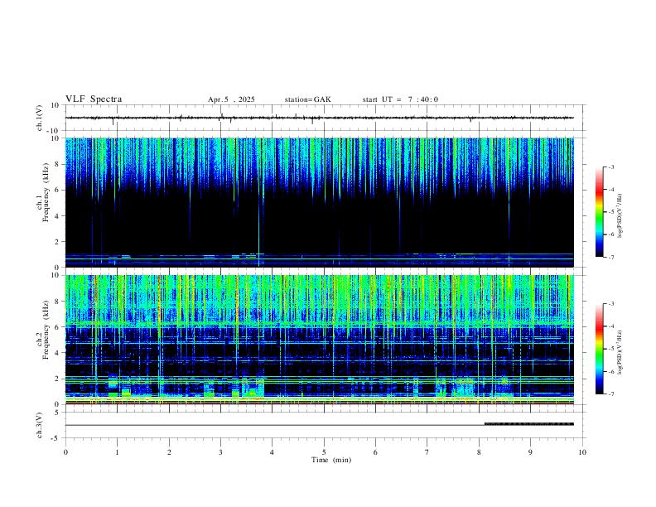Image resolution: width=656 pixels, height=507 pixels.
Task: Click time axis tick label "4"
Action: click(273, 452)
